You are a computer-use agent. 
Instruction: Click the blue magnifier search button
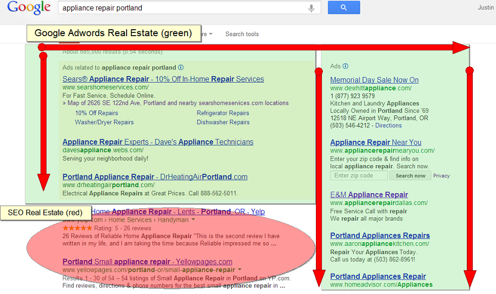click(x=344, y=8)
